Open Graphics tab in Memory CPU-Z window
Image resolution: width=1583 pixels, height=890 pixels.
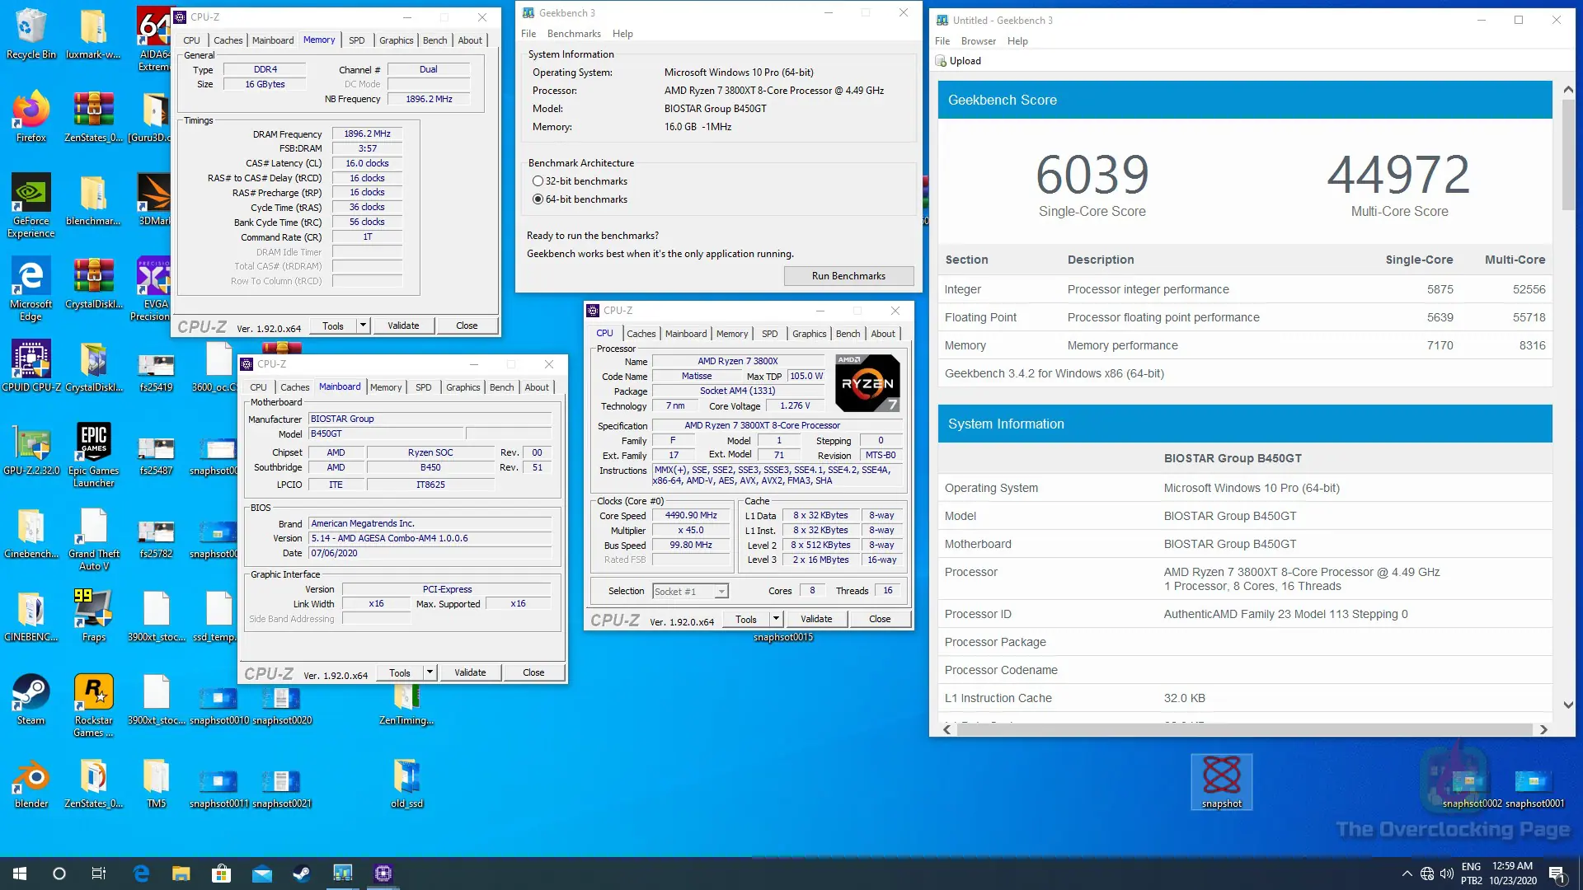tap(396, 40)
